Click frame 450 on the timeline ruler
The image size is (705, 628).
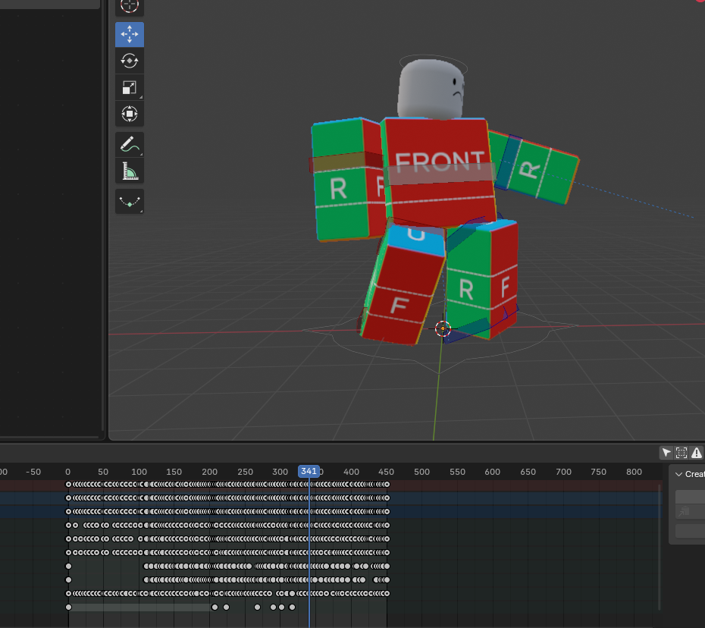(x=386, y=472)
